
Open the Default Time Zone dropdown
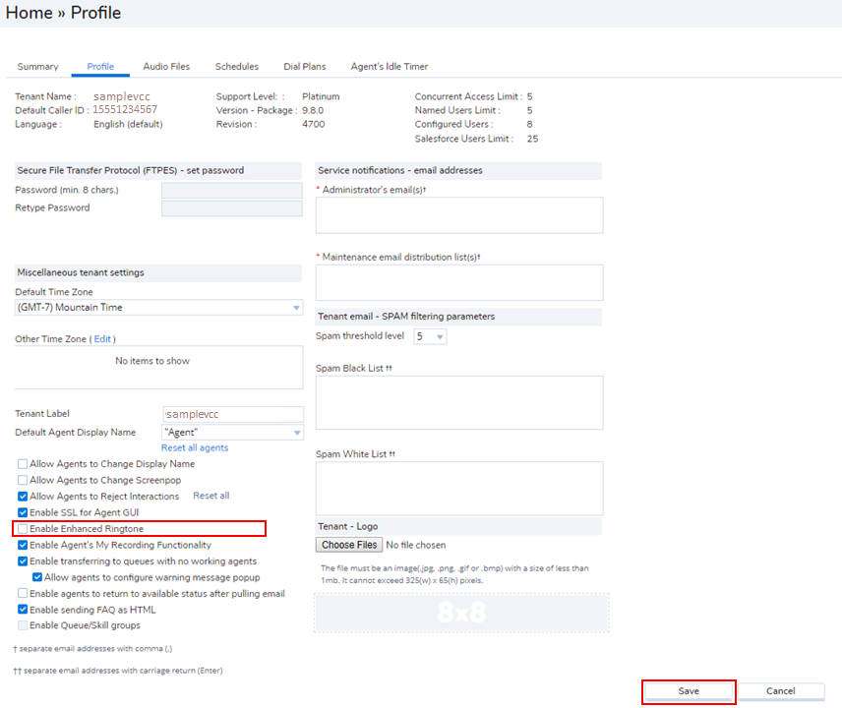pos(159,308)
